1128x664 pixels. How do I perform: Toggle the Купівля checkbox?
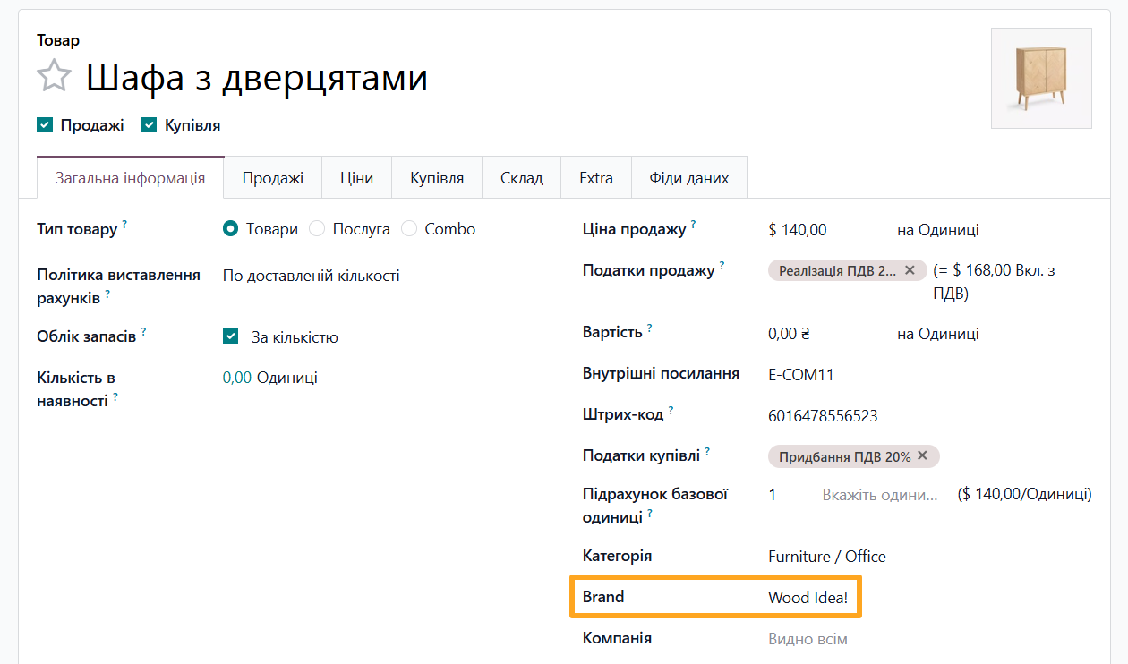click(149, 125)
